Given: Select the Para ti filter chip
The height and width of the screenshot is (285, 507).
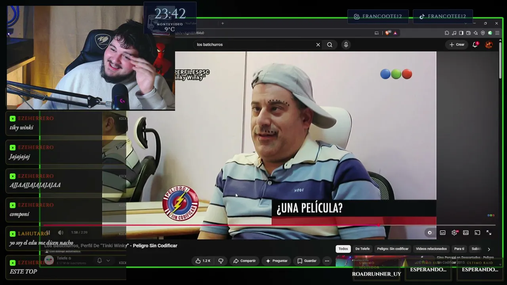Looking at the screenshot, I should click(459, 249).
